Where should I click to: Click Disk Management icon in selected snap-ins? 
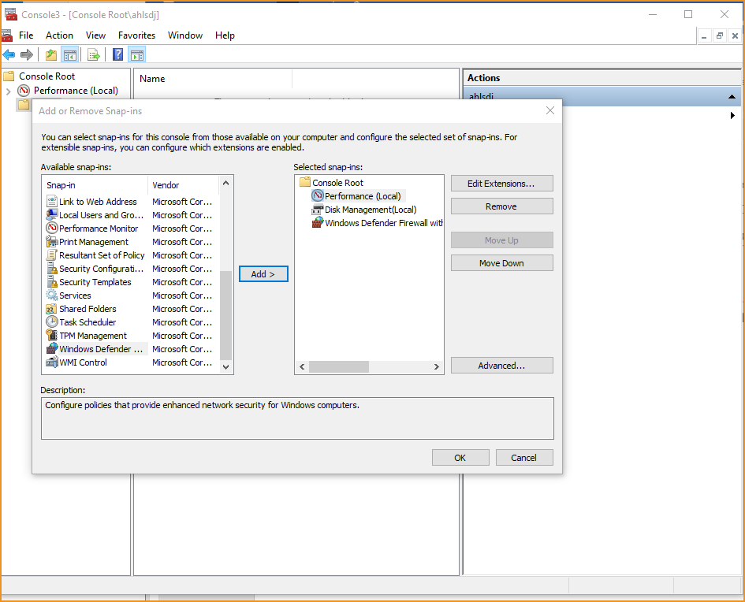[318, 210]
